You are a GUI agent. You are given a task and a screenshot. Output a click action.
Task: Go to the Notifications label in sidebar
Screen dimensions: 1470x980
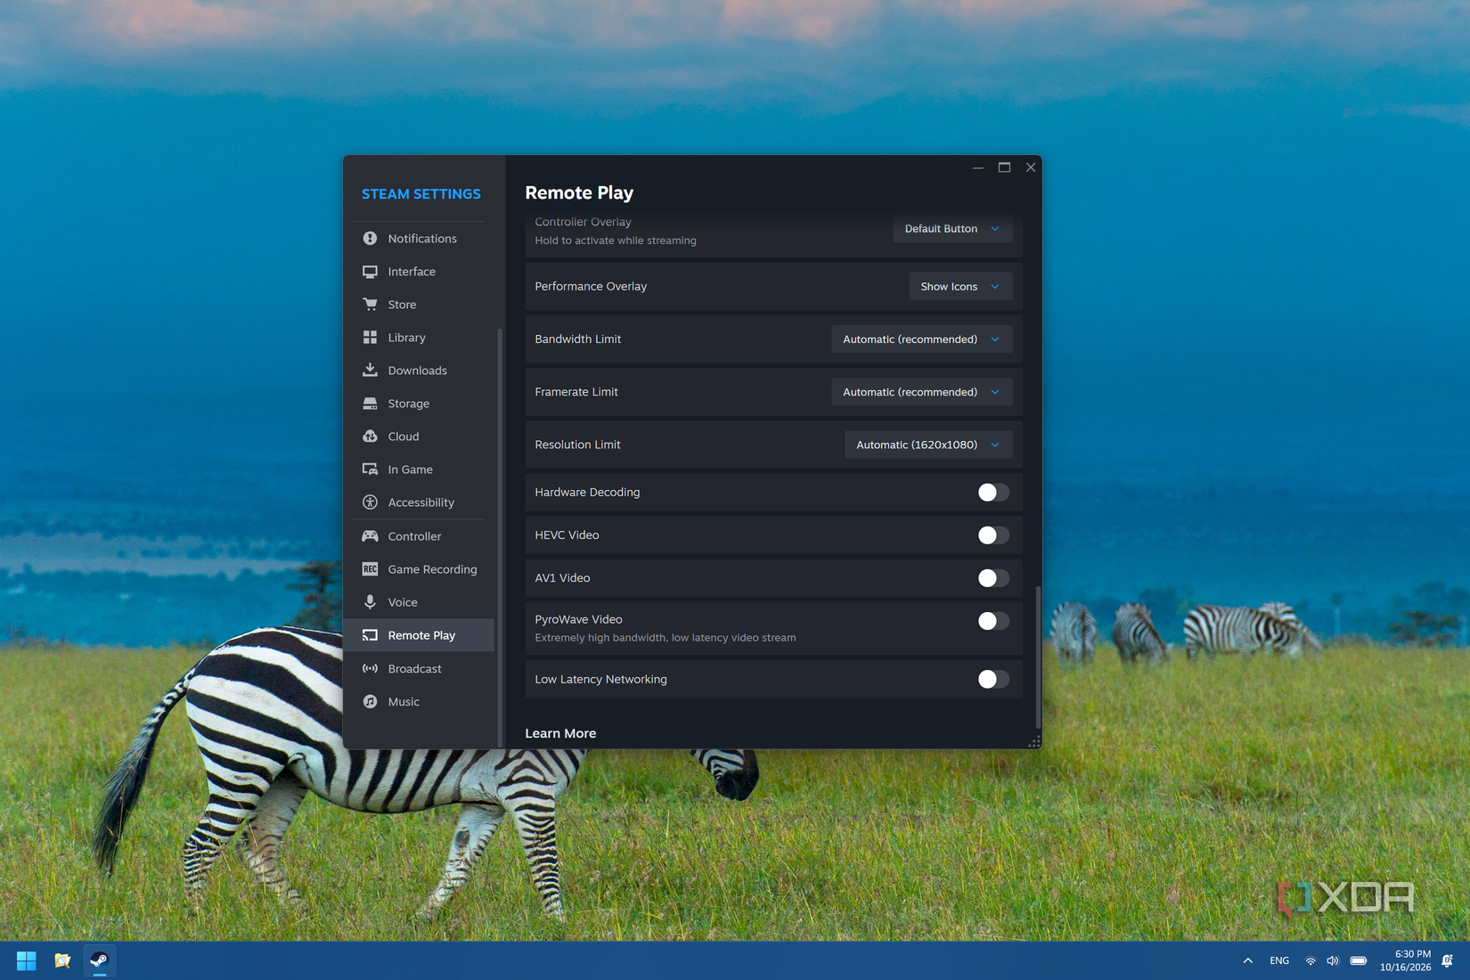tap(422, 239)
